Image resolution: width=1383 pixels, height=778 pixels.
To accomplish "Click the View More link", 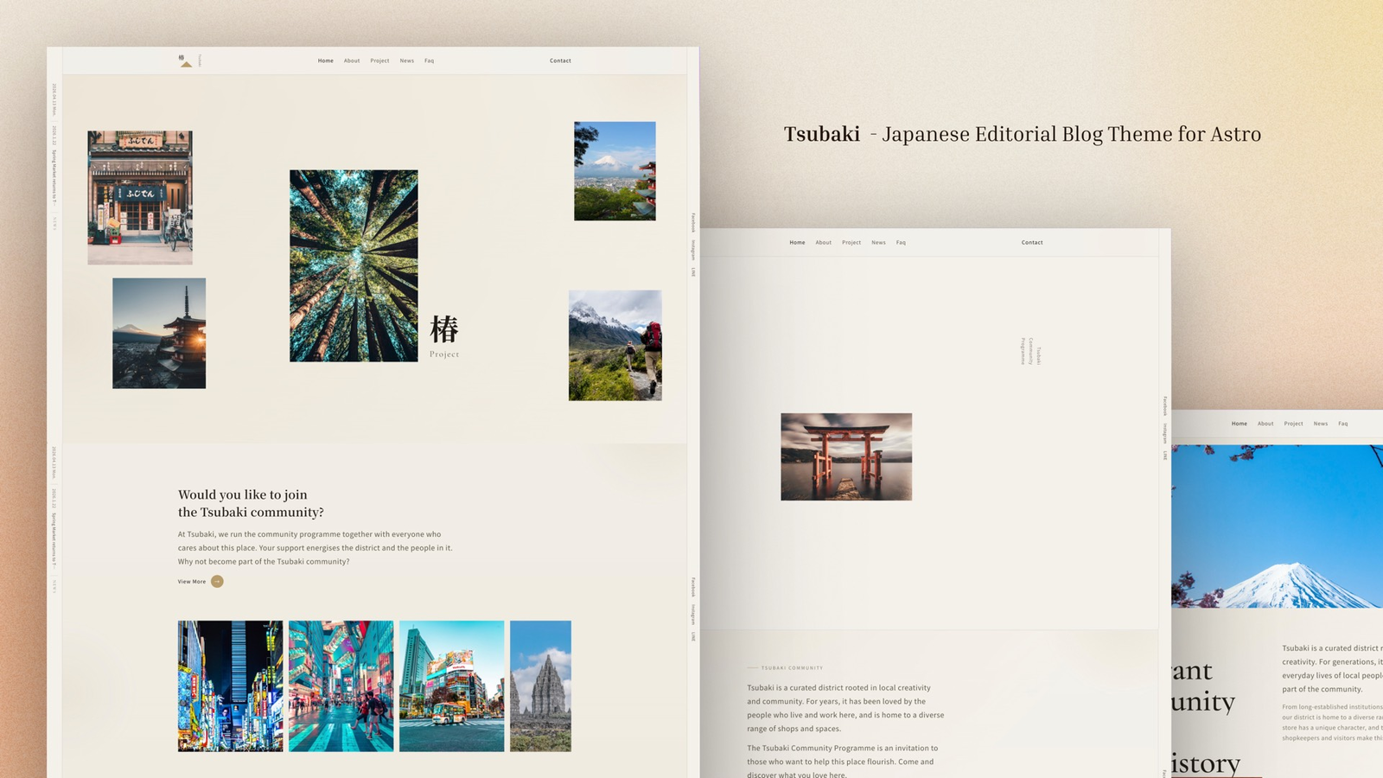I will pyautogui.click(x=192, y=582).
